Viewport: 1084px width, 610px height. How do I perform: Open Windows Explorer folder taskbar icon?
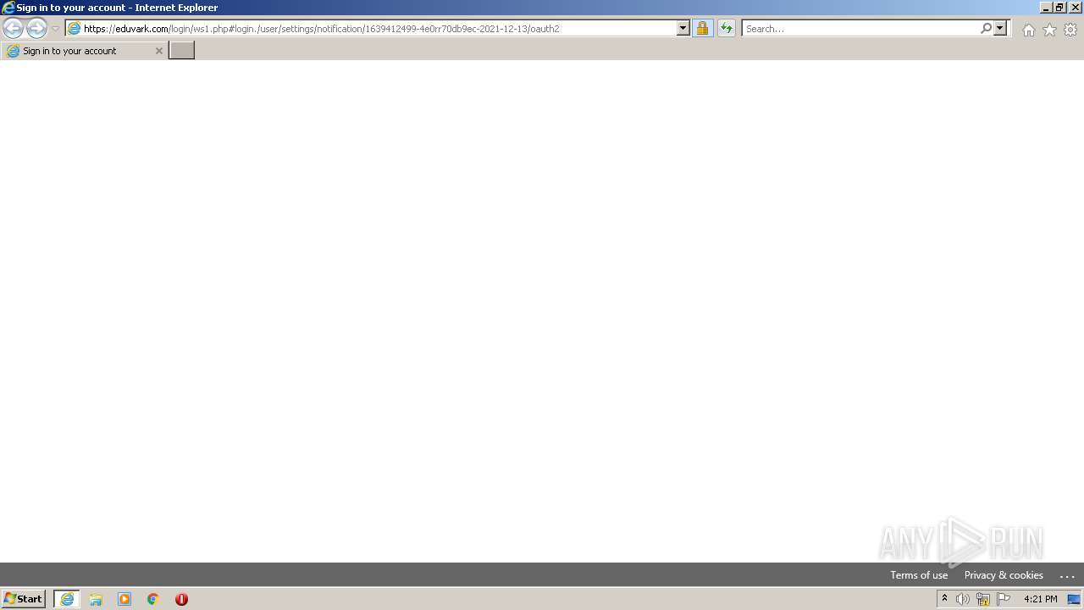coord(96,599)
